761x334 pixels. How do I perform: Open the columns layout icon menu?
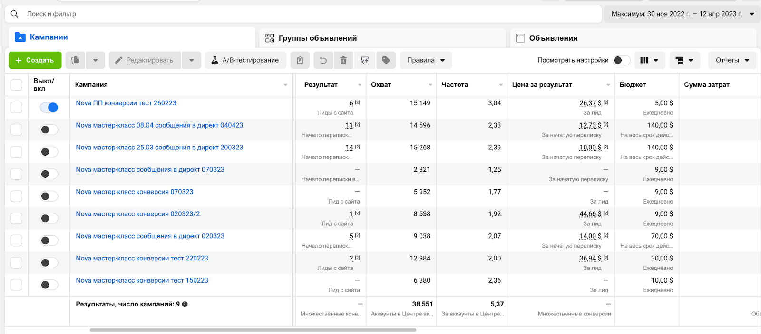(649, 60)
